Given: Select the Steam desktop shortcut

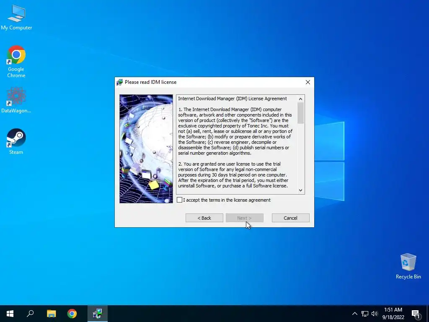Looking at the screenshot, I should [16, 142].
